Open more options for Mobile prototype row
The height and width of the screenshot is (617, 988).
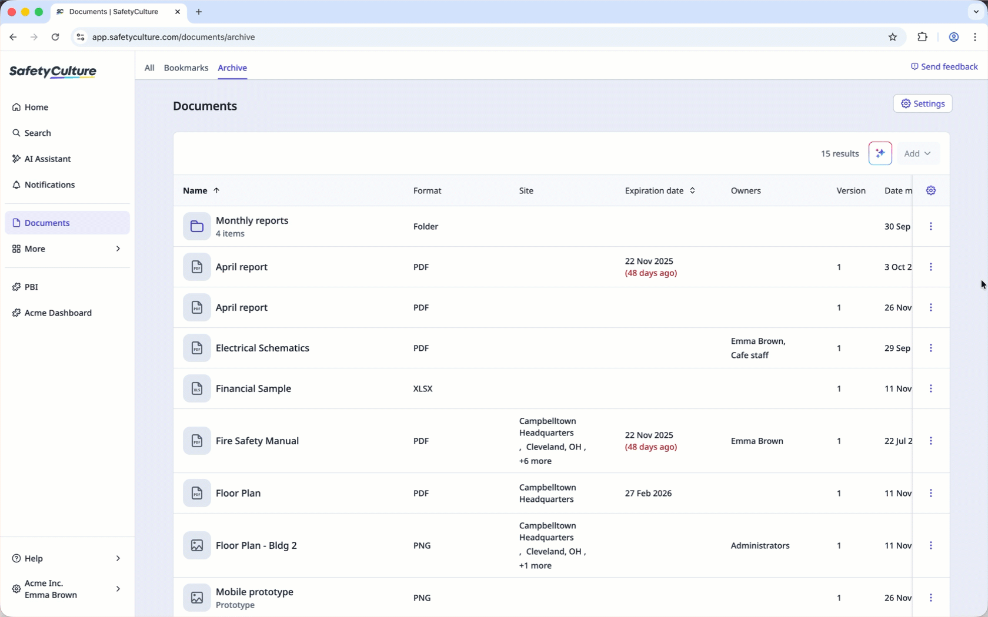tap(931, 598)
